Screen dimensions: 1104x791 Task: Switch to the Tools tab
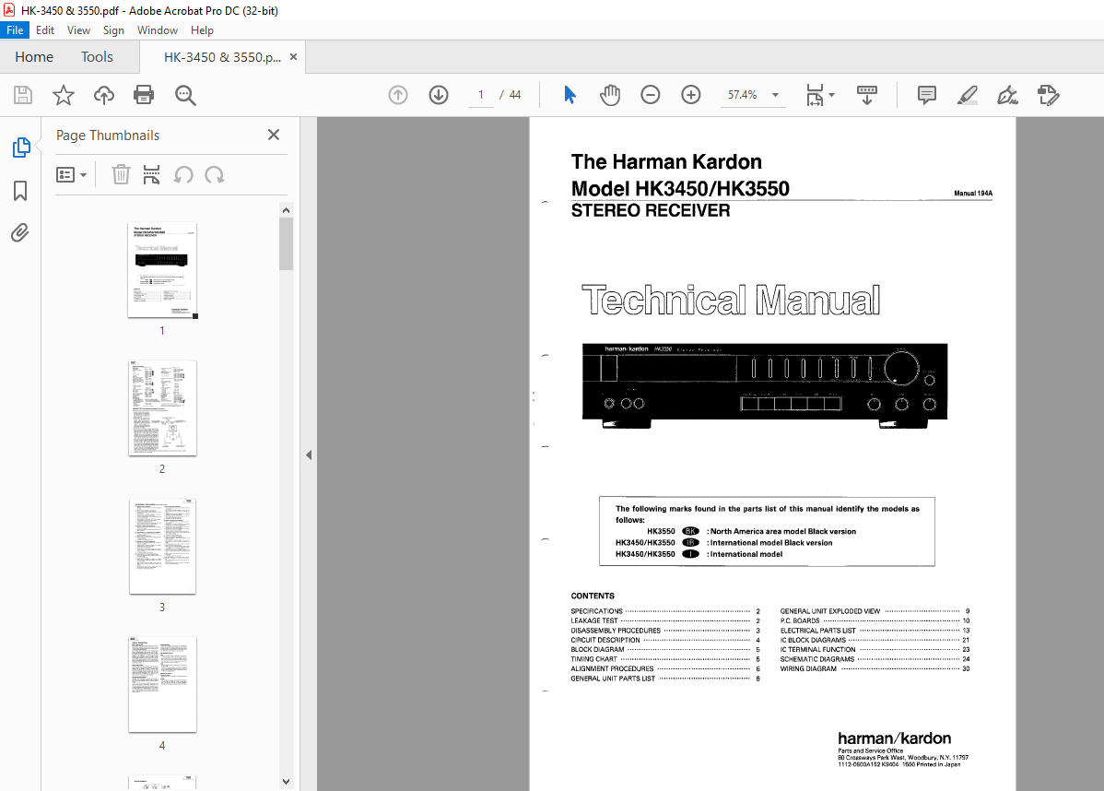point(97,57)
